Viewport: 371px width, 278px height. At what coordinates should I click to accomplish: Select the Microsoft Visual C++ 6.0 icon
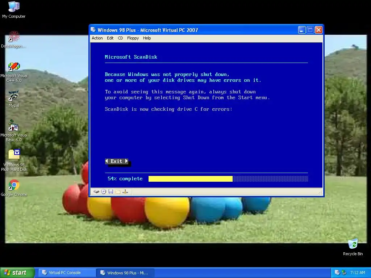(x=14, y=72)
